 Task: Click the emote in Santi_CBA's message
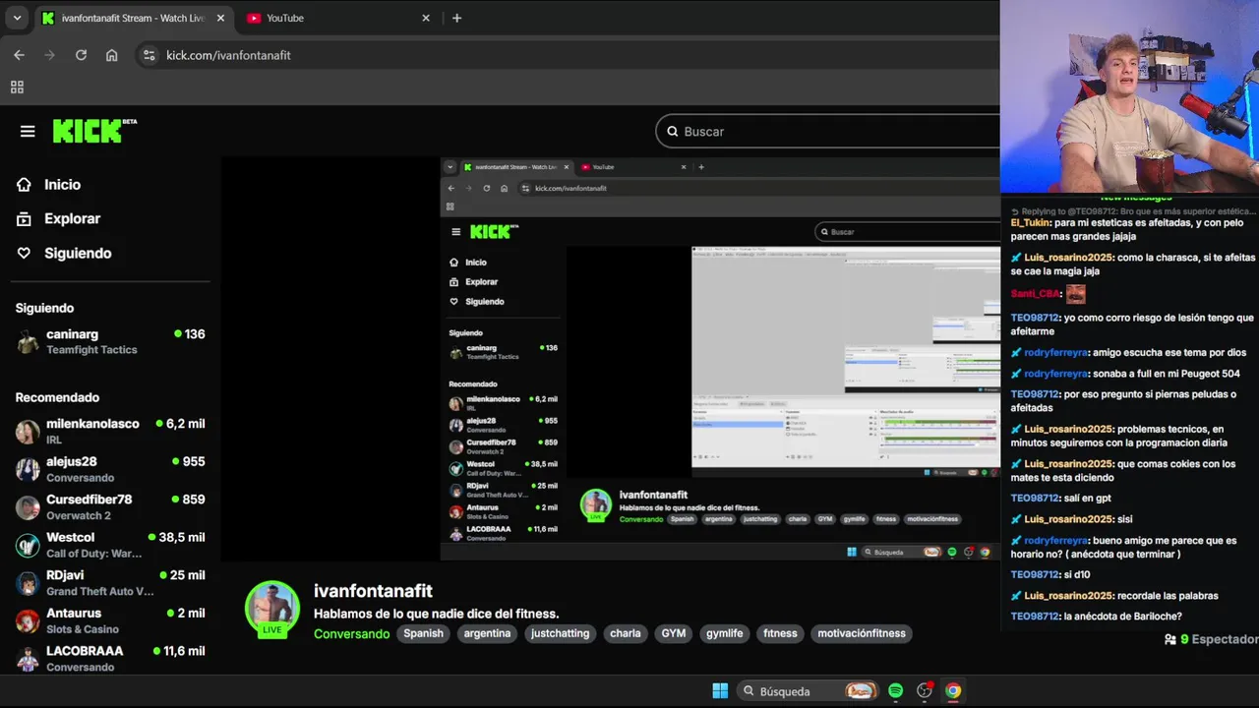pyautogui.click(x=1076, y=293)
